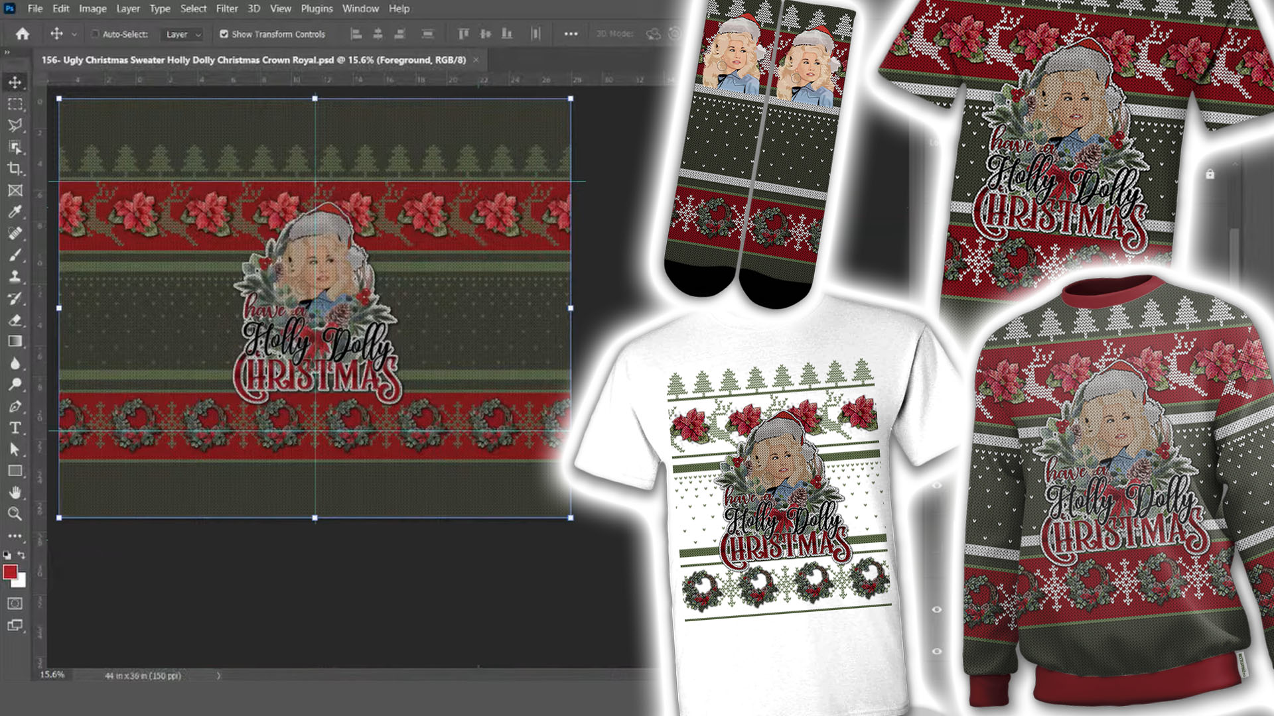Select the Eyedropper tool

[15, 211]
